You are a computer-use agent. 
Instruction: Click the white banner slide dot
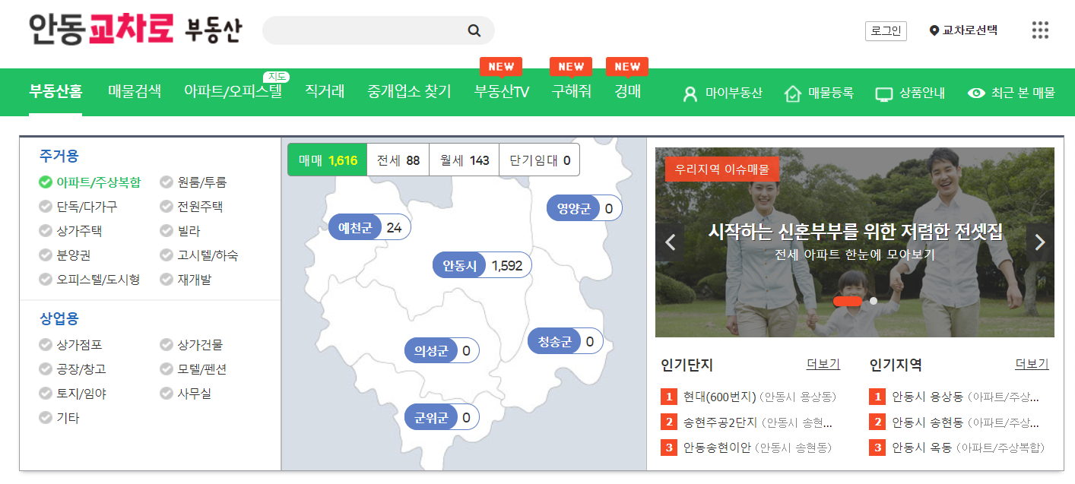coord(874,301)
